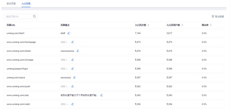Click note text cxxcxczxzcxz
The image size is (230, 110).
pyautogui.click(x=67, y=51)
